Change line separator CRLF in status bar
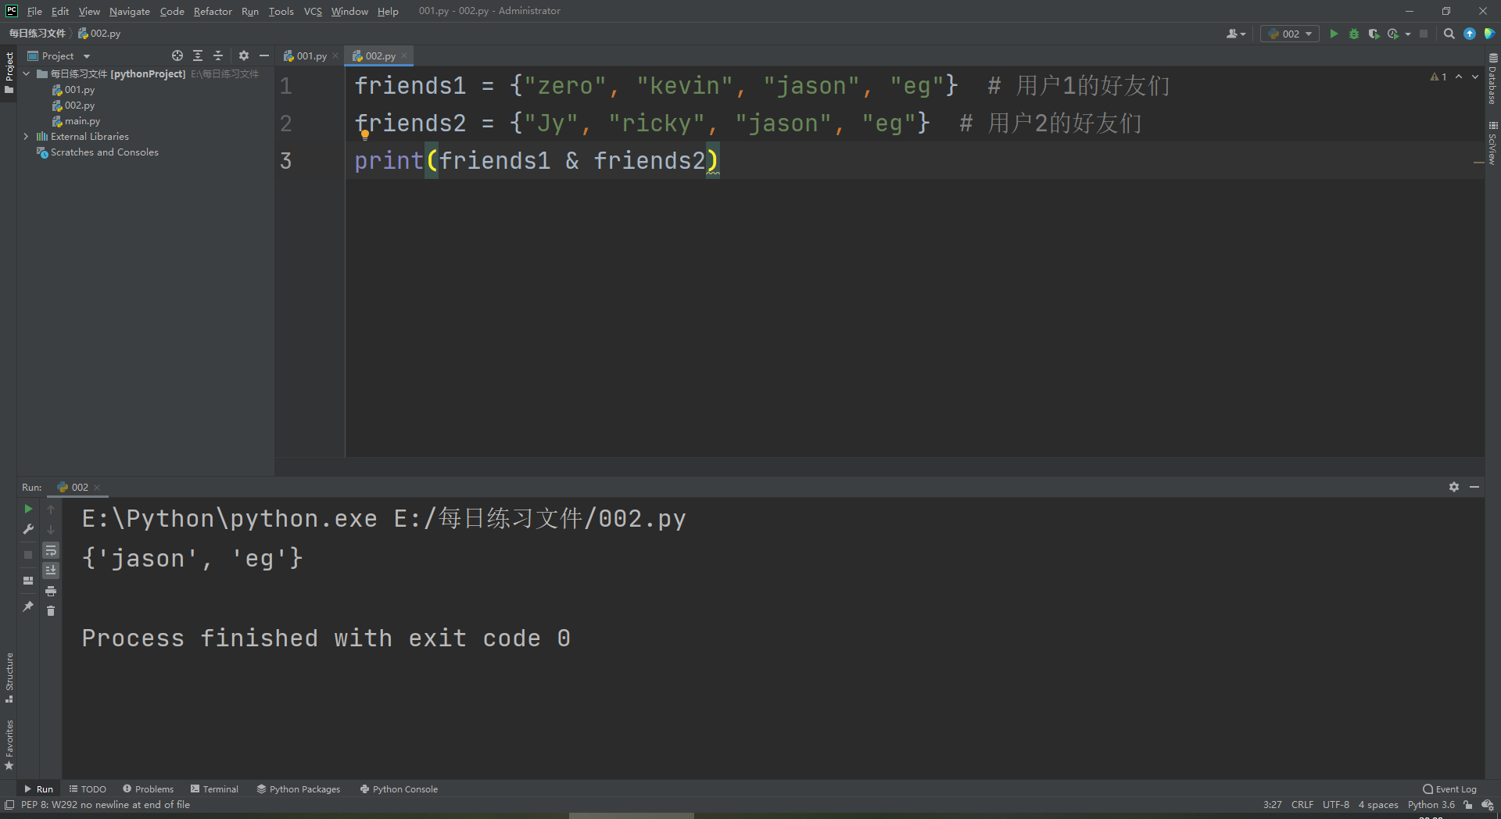Image resolution: width=1501 pixels, height=819 pixels. (1302, 805)
